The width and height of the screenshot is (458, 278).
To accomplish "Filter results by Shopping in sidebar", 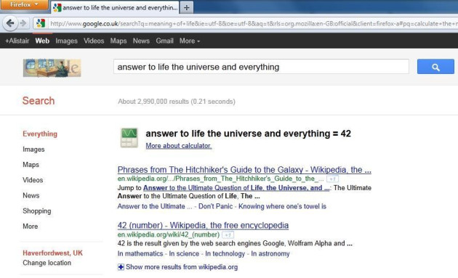I will [x=37, y=211].
